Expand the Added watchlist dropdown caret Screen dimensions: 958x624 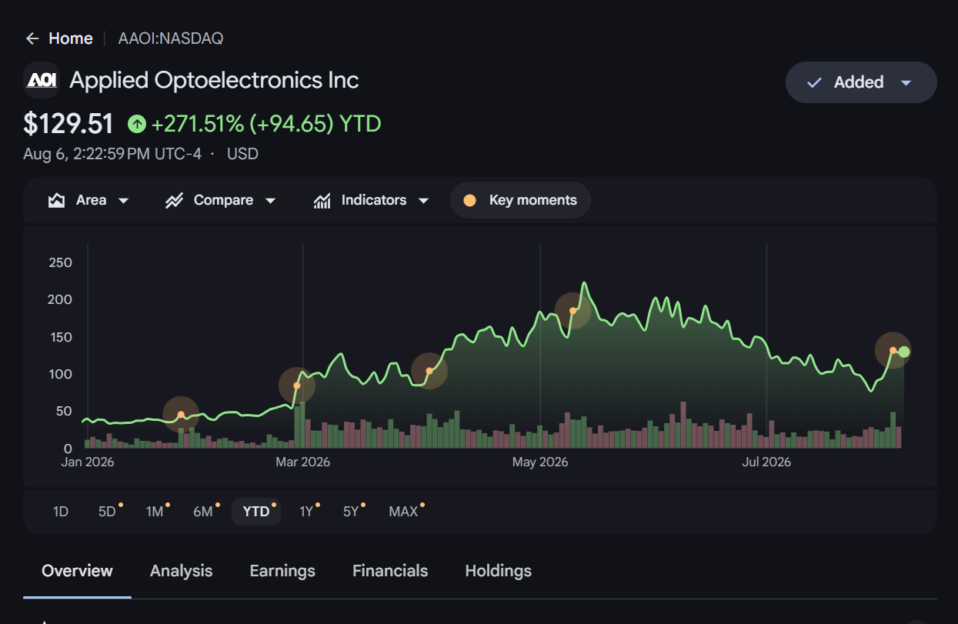[x=906, y=82]
